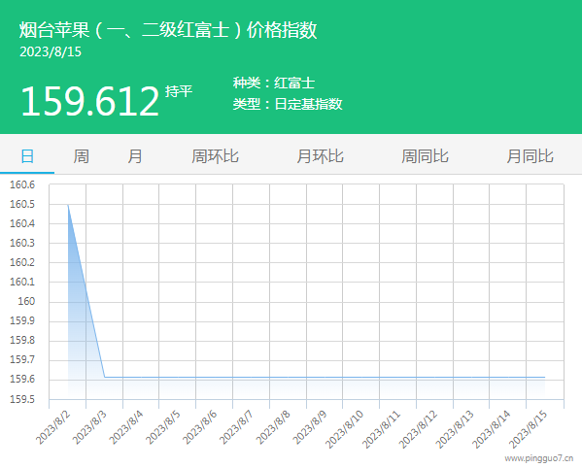Viewport: 582px width, 468px height.
Task: Click the 160.5 y-axis label
Action: pyautogui.click(x=22, y=204)
